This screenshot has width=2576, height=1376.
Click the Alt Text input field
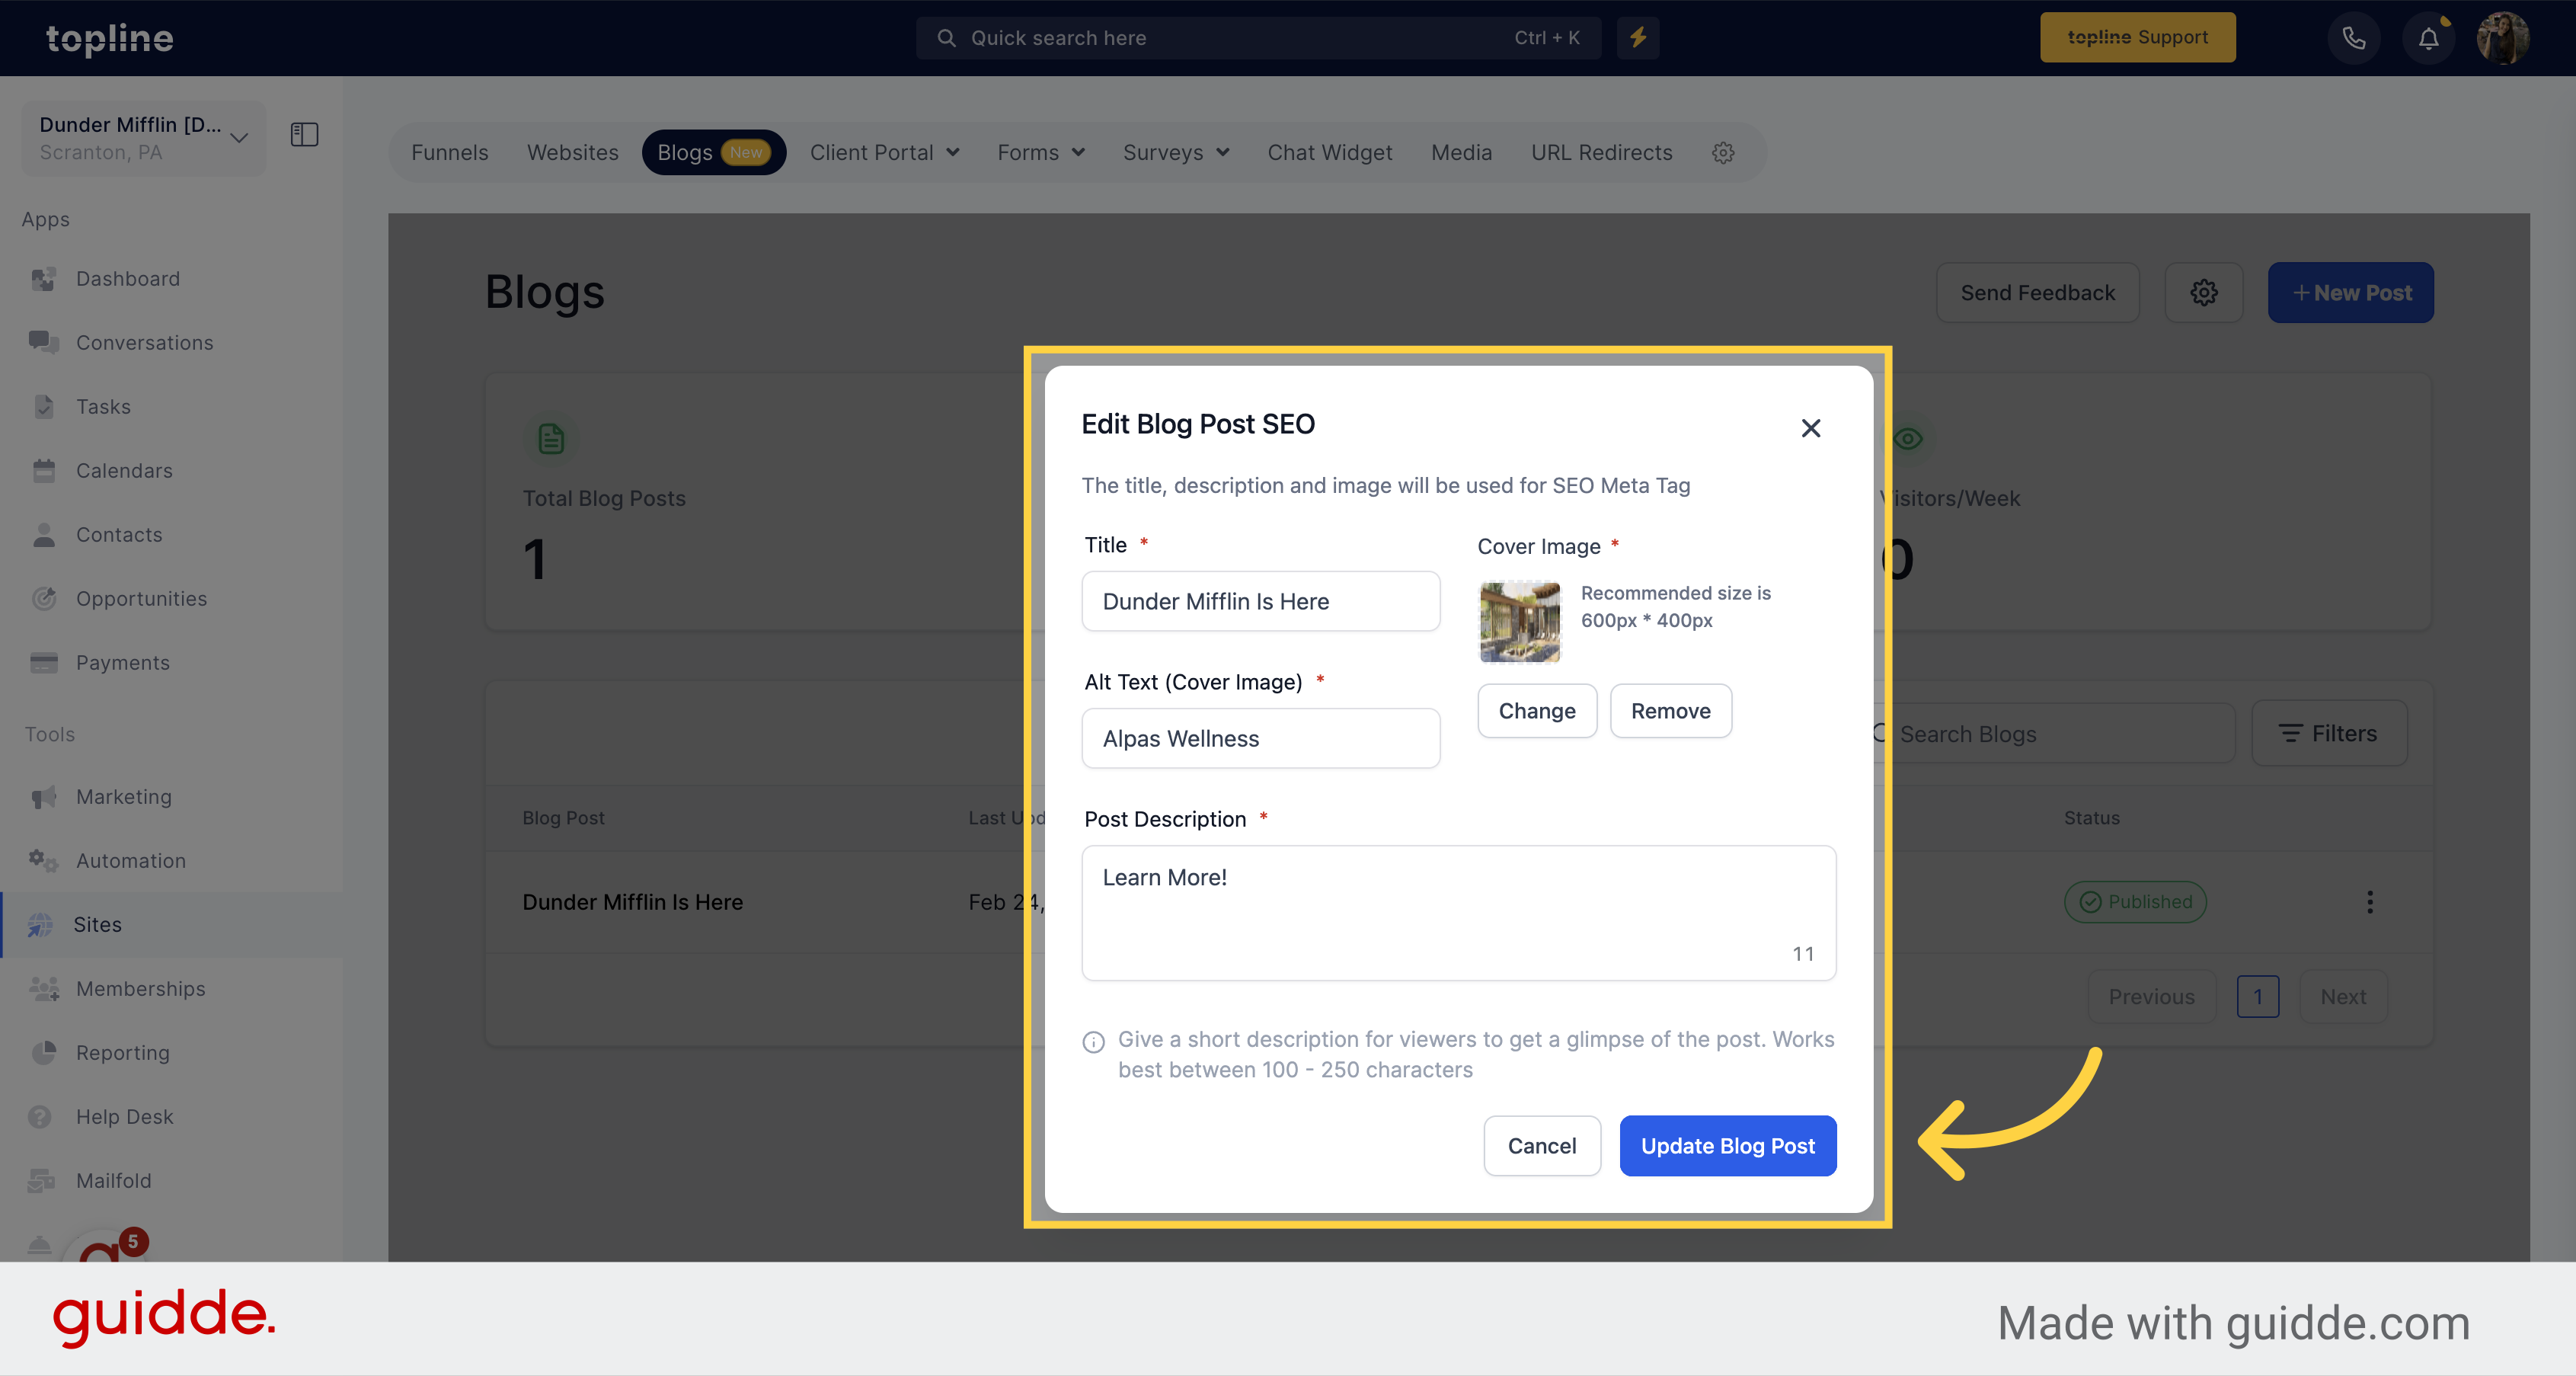(x=1260, y=738)
